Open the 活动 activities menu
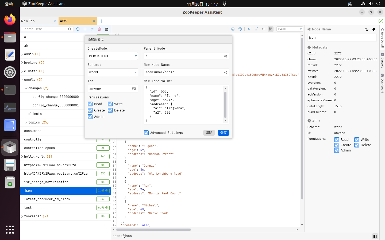Screen dimensions: 385x240 [x=9, y=4]
